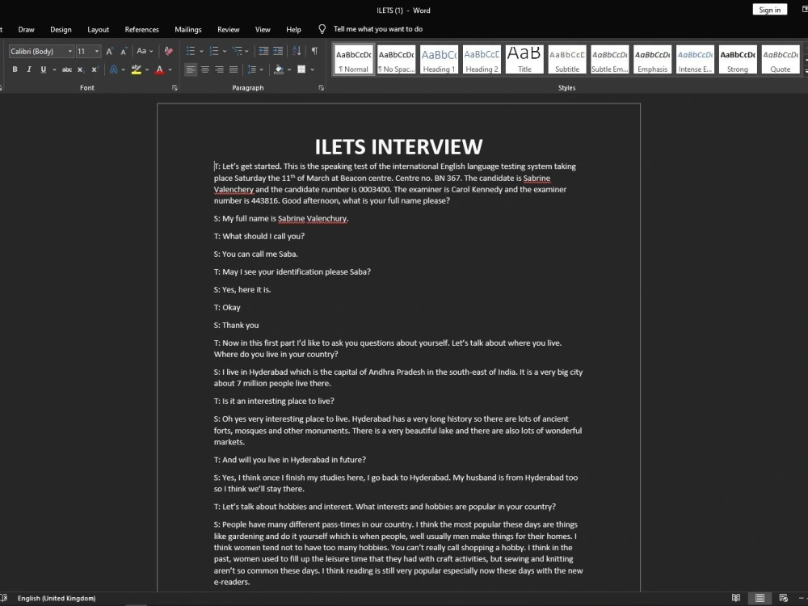808x606 pixels.
Task: Toggle strikethrough text
Action: 66,69
